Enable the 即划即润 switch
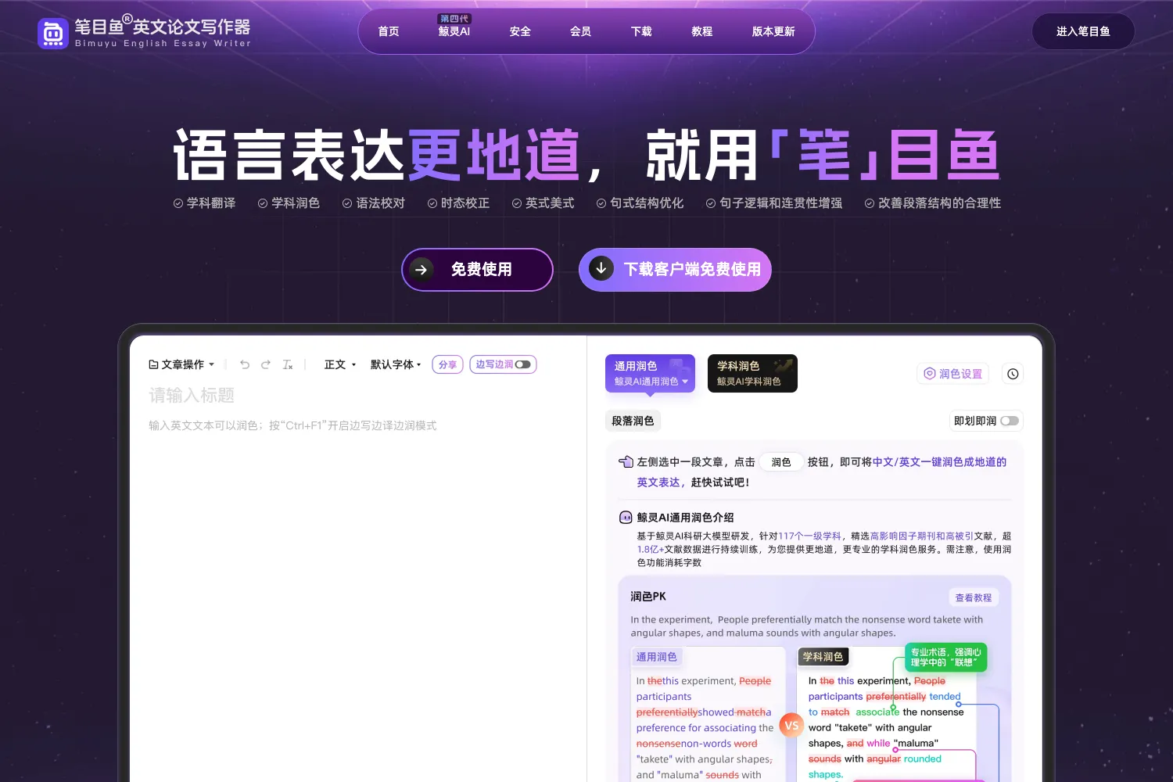 (x=1009, y=421)
